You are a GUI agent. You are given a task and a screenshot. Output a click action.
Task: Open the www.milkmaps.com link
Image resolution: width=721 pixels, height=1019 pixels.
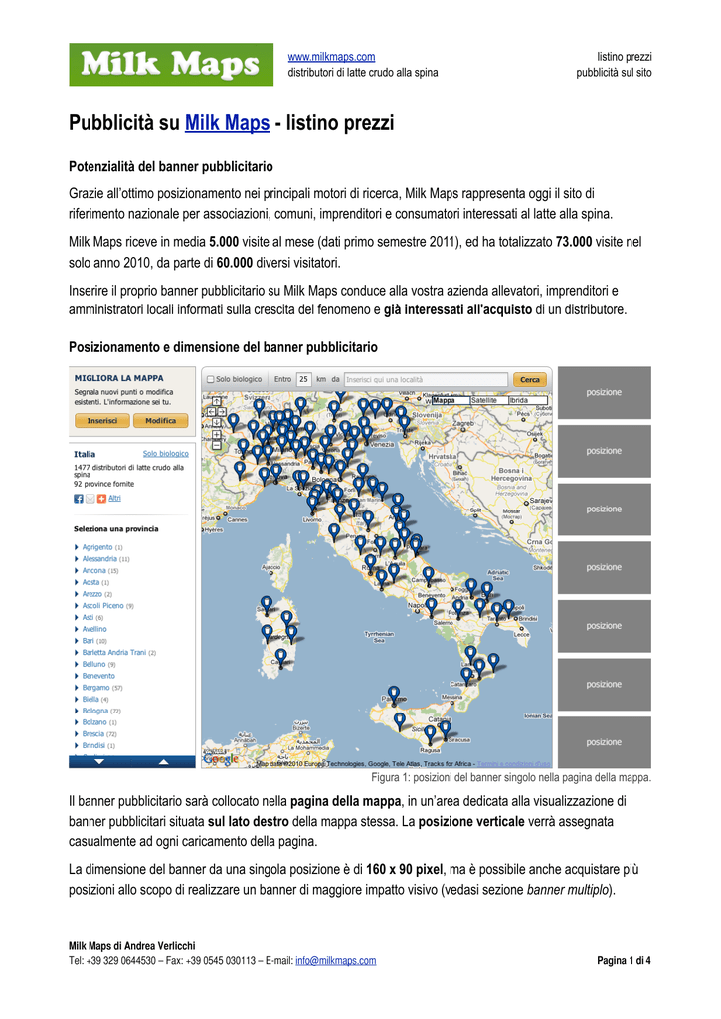331,57
